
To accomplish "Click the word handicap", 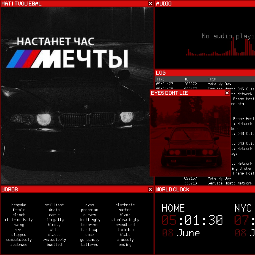I will tap(90, 229).
